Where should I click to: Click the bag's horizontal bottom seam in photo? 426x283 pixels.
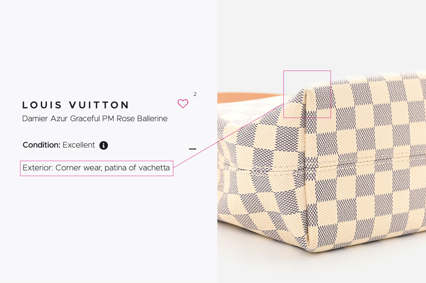(x=326, y=165)
